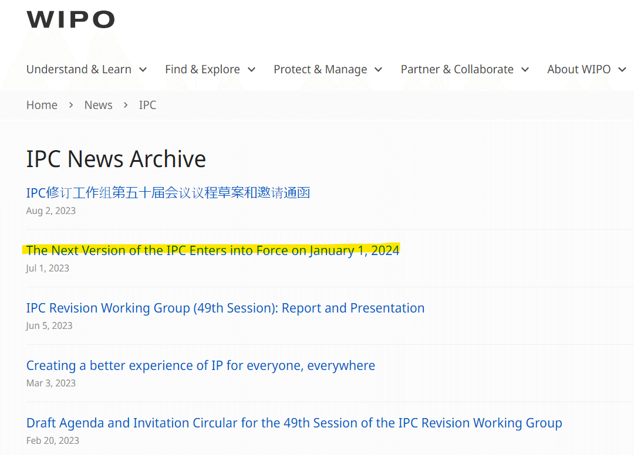The height and width of the screenshot is (455, 634).
Task: Open the Understand & Learn menu
Action: pos(79,69)
